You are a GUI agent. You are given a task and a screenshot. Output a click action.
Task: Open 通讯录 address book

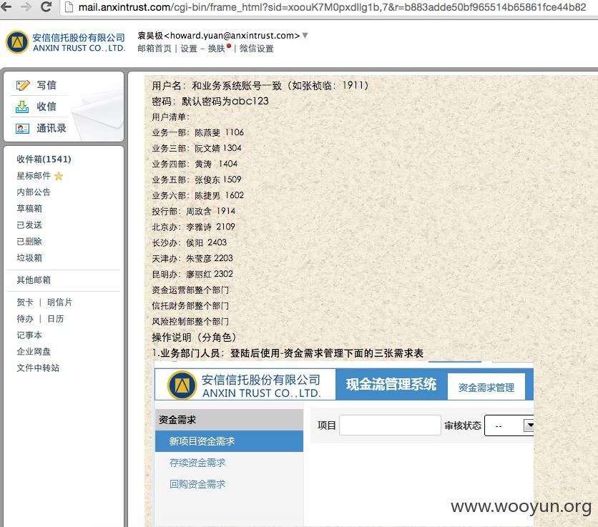tap(52, 128)
